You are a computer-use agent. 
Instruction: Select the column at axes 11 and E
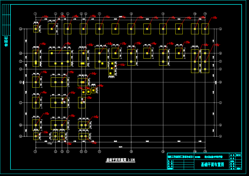[205, 69]
